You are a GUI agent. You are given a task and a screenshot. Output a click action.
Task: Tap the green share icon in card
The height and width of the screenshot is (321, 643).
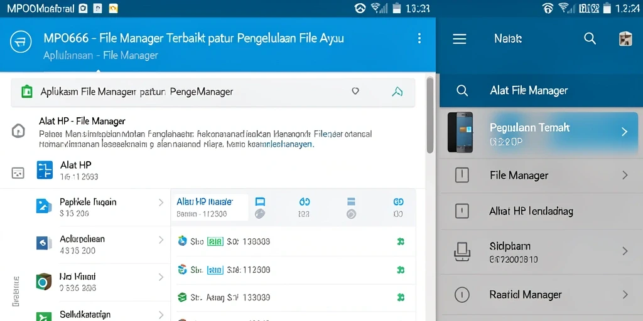tap(397, 92)
